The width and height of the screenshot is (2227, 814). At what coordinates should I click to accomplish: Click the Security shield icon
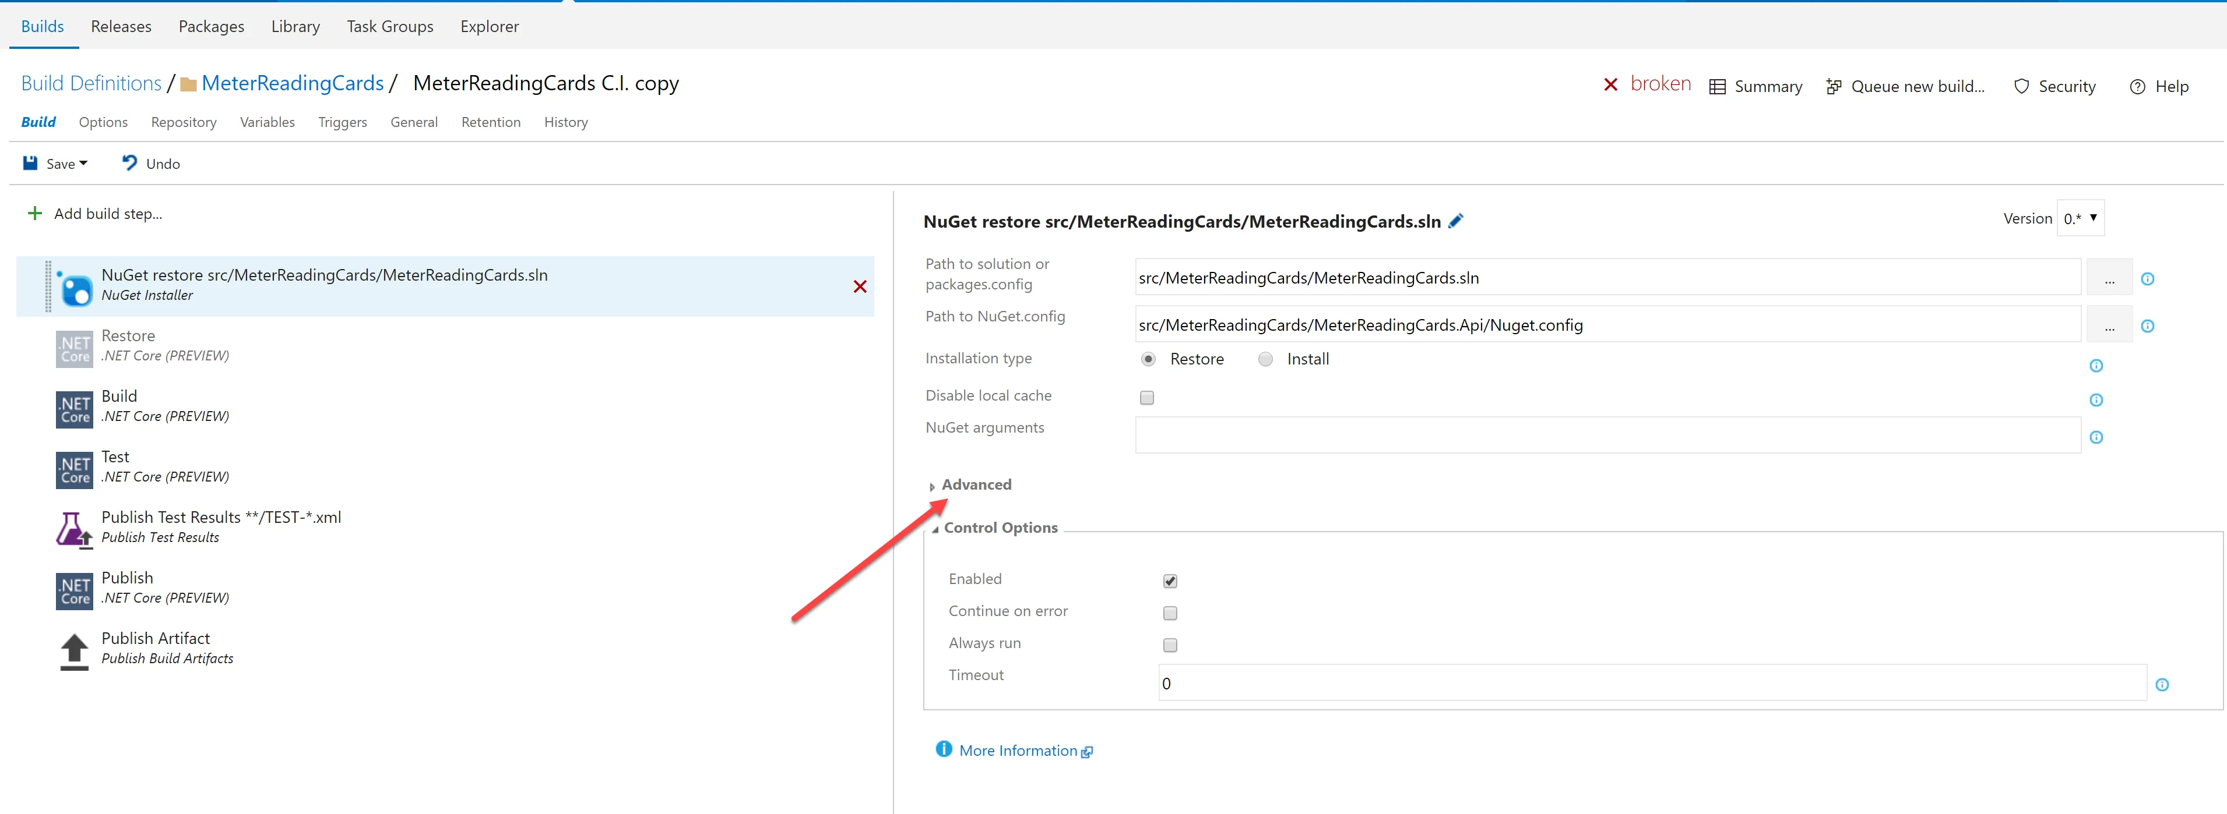pyautogui.click(x=2021, y=86)
